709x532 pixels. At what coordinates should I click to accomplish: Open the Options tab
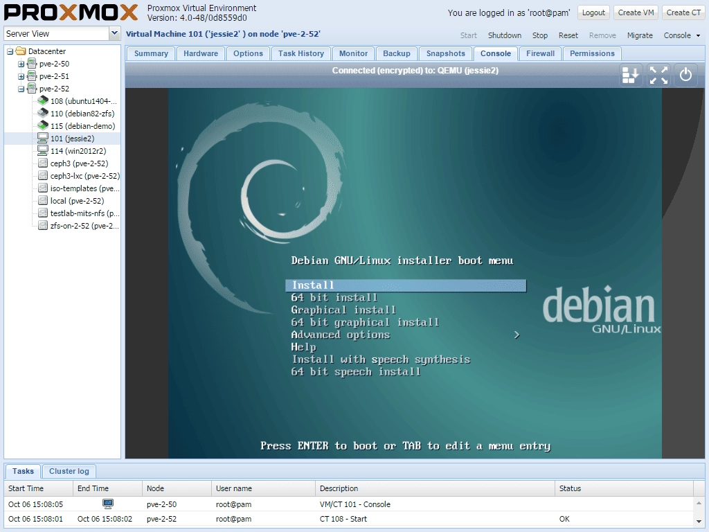pos(248,53)
